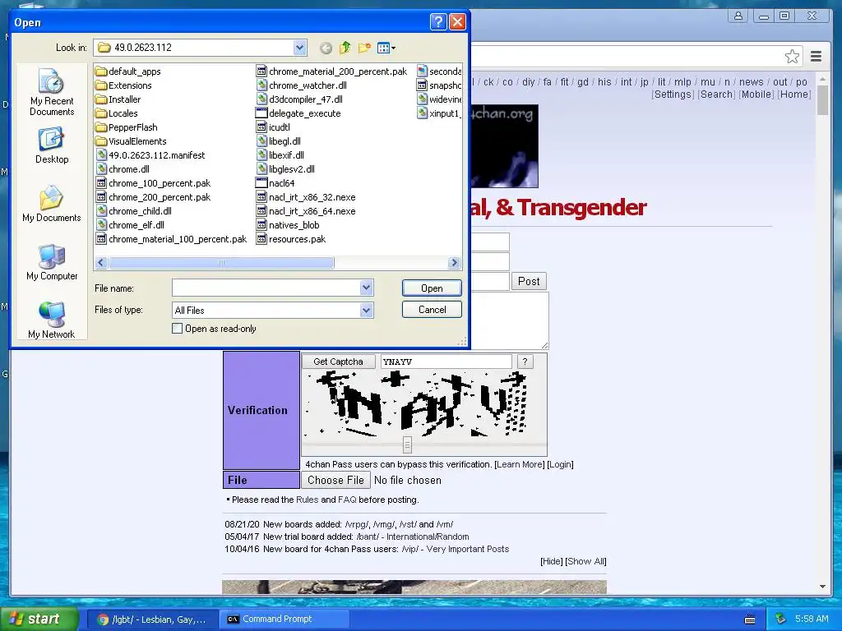The width and height of the screenshot is (842, 631).
Task: Select icudtl file
Action: [x=273, y=127]
